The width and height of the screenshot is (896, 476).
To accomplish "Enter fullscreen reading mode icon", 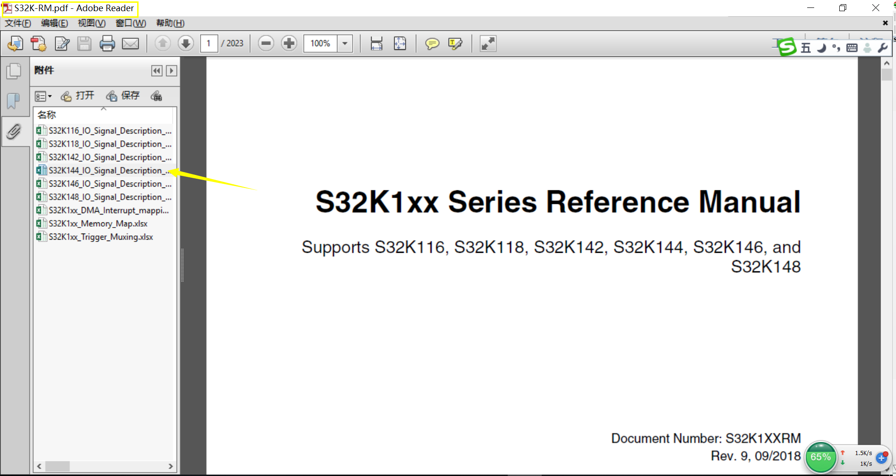I will (x=487, y=43).
